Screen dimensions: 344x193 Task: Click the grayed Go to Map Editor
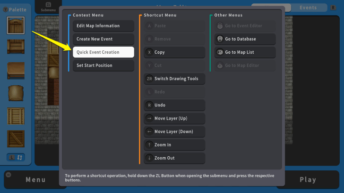(x=245, y=65)
